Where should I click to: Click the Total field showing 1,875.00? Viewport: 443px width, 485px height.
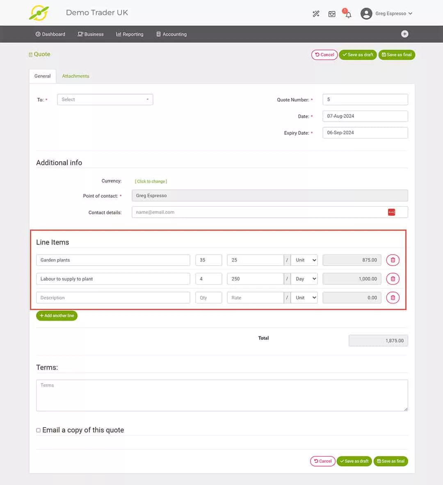pyautogui.click(x=378, y=341)
